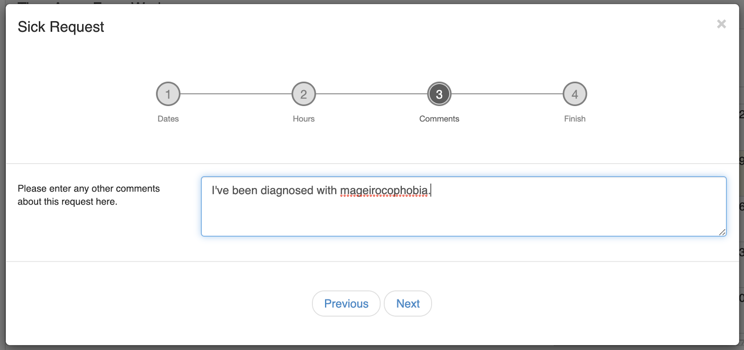The height and width of the screenshot is (350, 744).
Task: Click connector line between steps 2 and 3
Action: point(372,94)
